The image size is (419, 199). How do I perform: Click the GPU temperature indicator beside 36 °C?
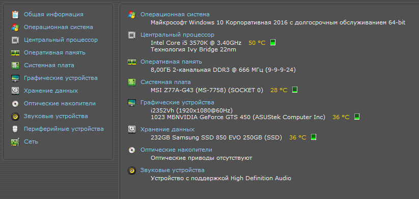coord(357,117)
